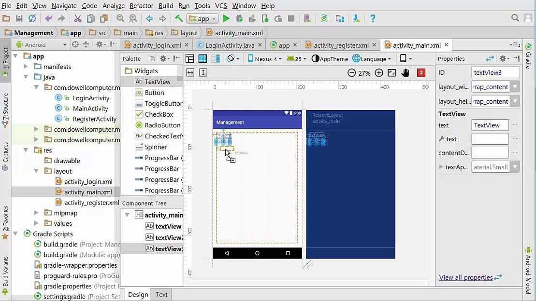Select the Pan hand tool
536x301 pixels.
coord(405,73)
